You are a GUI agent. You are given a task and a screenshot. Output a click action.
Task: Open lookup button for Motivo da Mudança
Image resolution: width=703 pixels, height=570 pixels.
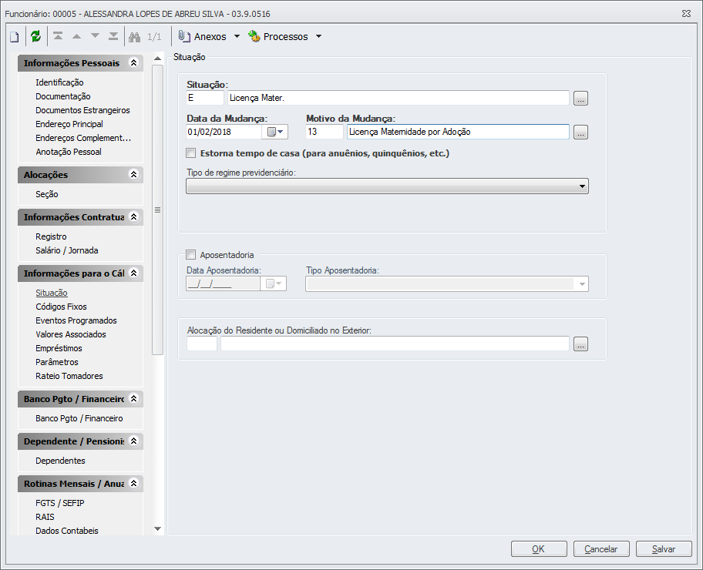coord(580,132)
